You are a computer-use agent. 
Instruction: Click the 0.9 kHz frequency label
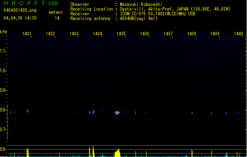pos(3,90)
